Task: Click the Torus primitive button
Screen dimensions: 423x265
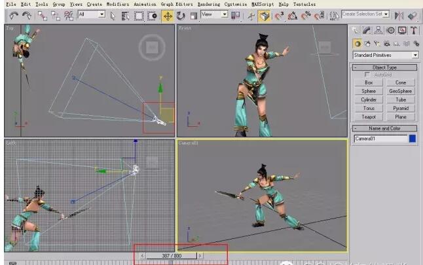Action: [369, 109]
